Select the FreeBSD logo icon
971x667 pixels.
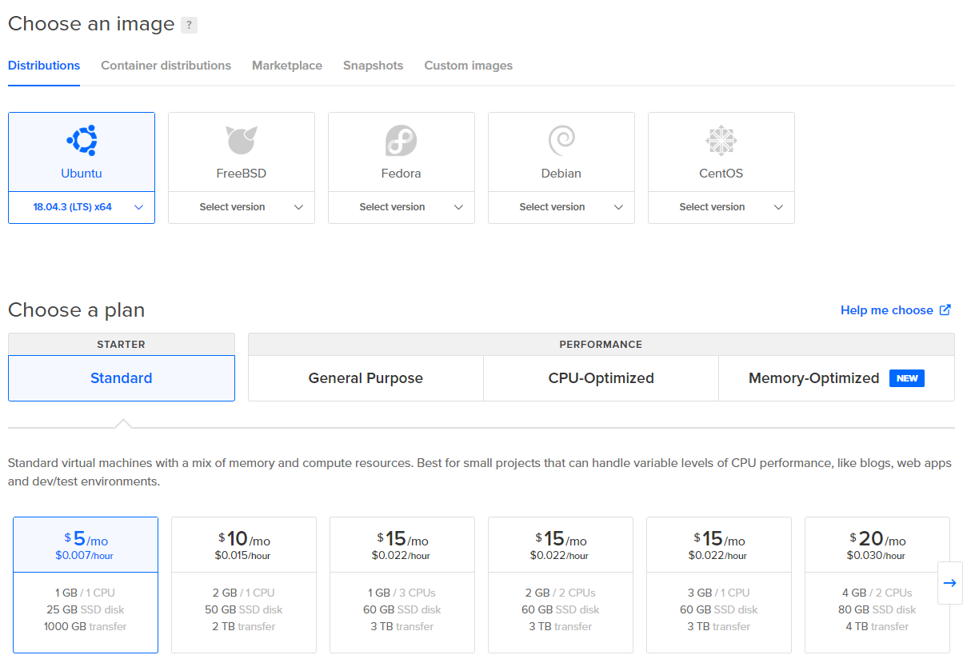[242, 141]
